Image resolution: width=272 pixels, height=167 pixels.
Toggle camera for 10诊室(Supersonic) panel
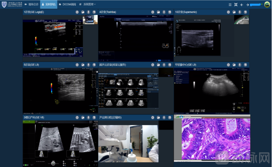point(234,12)
